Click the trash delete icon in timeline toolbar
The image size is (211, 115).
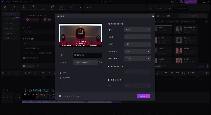pyautogui.click(x=16, y=73)
